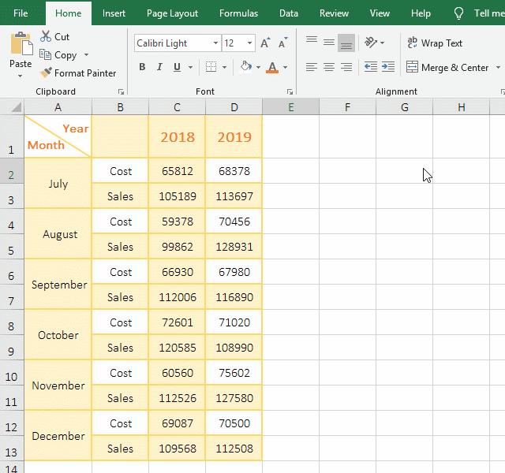Toggle Italic formatting
The image size is (505, 473).
pyautogui.click(x=159, y=67)
